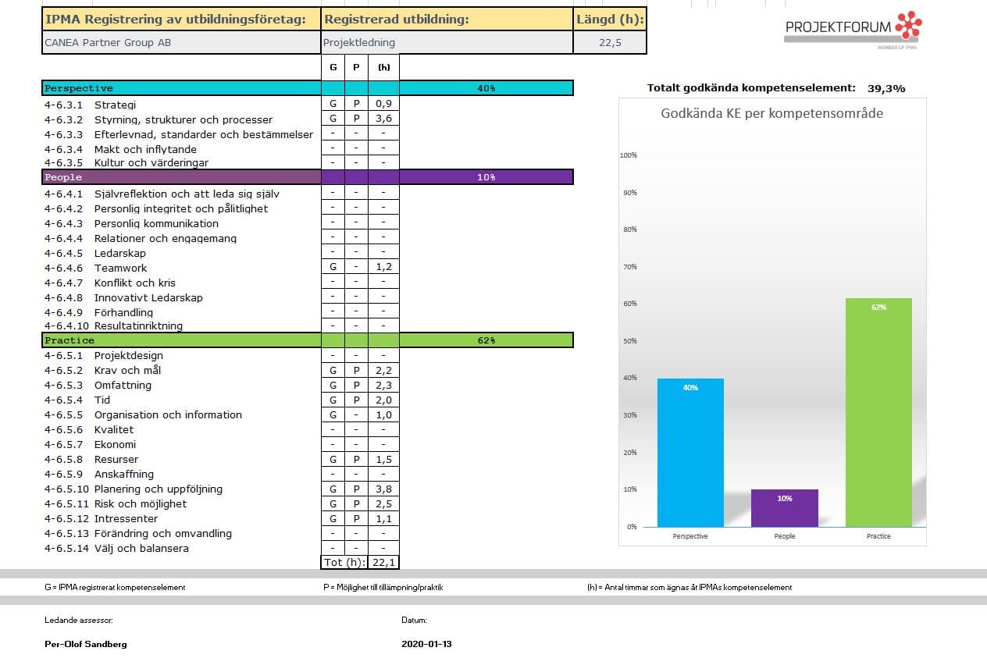Click the chart title 'Godkända KE per kompetensområde'

click(771, 113)
